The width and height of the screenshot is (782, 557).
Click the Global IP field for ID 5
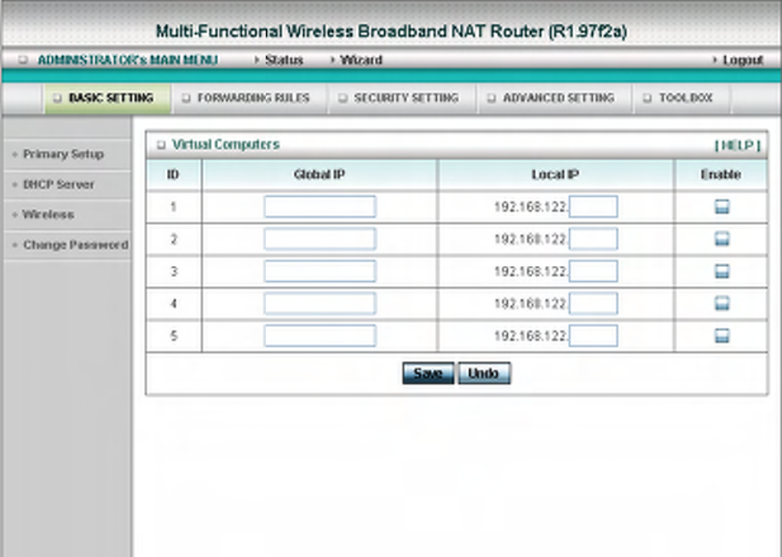click(319, 336)
